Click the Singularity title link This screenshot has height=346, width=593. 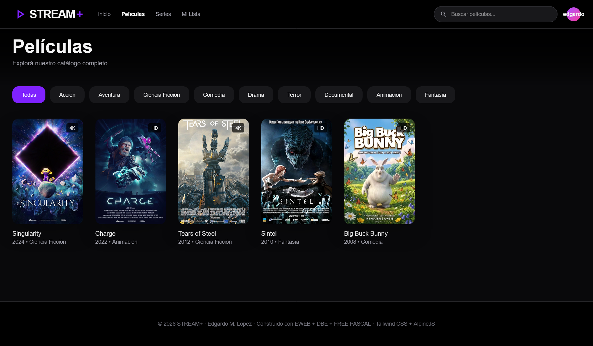[x=27, y=234]
